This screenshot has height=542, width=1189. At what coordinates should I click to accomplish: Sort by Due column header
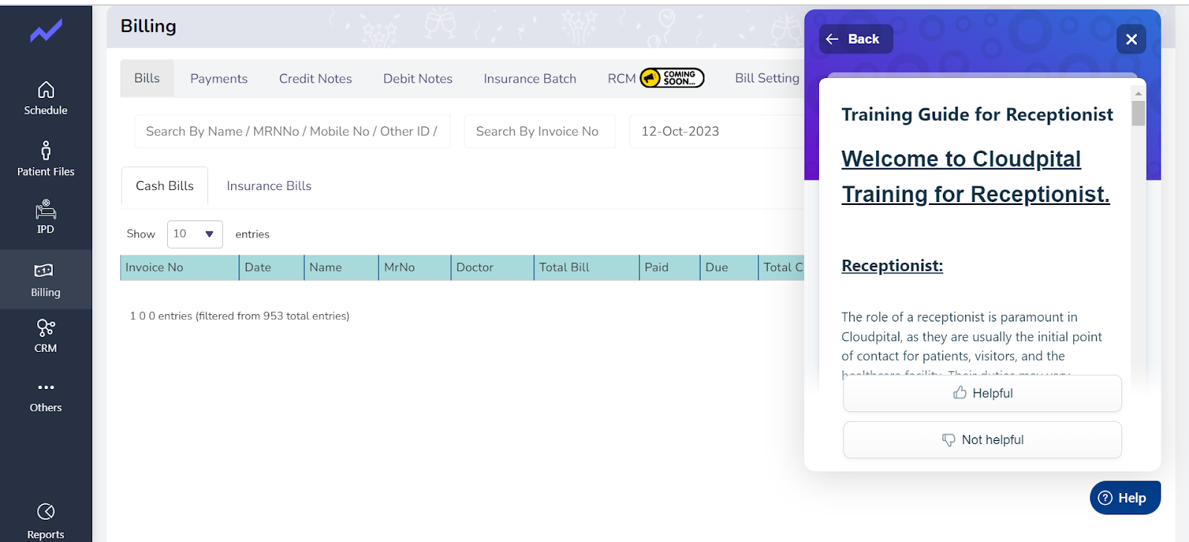pyautogui.click(x=729, y=267)
